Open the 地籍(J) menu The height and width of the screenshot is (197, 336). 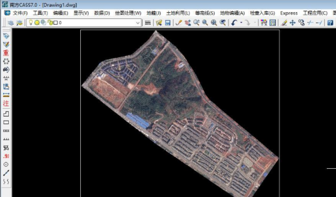point(153,14)
